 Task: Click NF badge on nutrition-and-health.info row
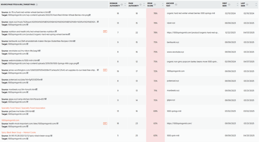(x=105, y=31)
